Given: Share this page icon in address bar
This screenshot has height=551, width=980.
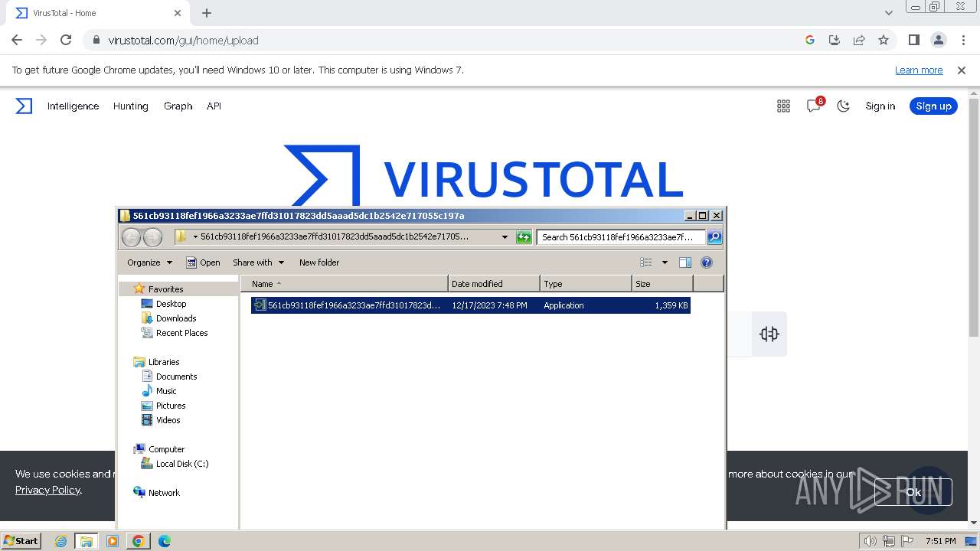Looking at the screenshot, I should pos(859,40).
